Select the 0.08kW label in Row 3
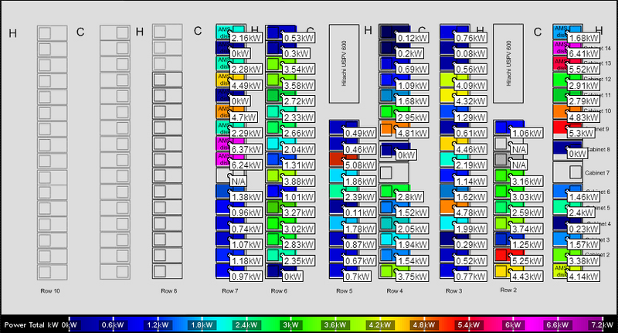Screen dimensions: 618x333 [470, 53]
